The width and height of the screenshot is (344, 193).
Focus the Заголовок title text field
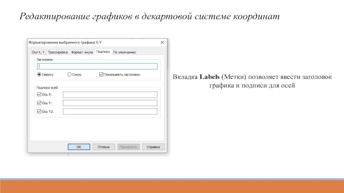97,66
